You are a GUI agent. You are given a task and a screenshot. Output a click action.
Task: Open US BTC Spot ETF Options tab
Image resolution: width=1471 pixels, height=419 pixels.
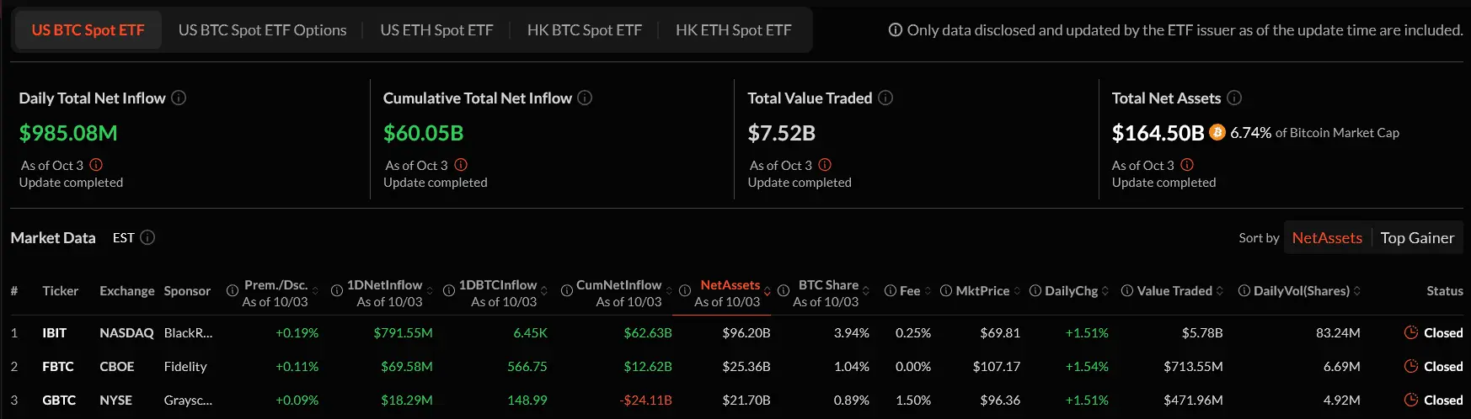[262, 30]
